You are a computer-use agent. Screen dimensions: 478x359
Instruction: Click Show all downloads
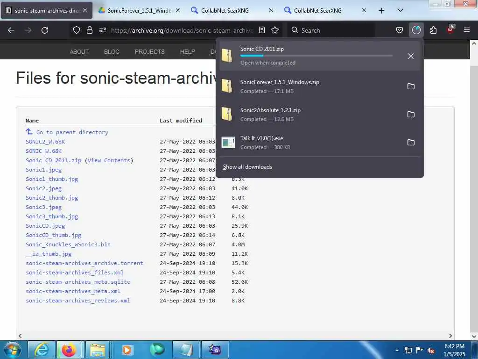[x=247, y=167]
